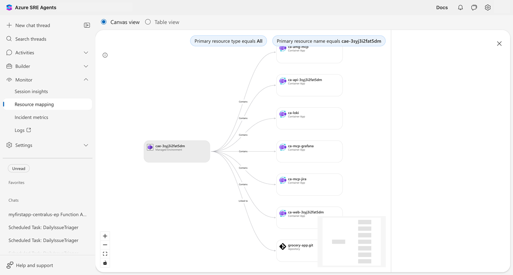Click the zoom out control on the canvas

click(x=105, y=244)
